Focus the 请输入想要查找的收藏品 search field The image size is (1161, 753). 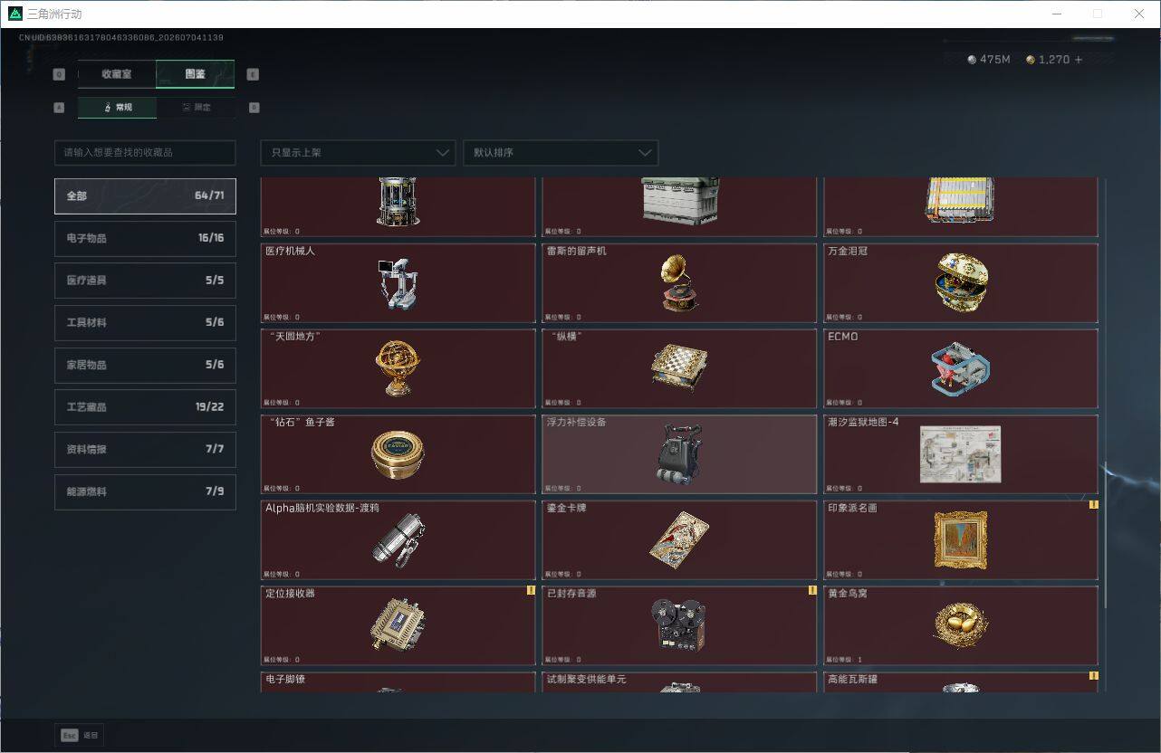(145, 153)
